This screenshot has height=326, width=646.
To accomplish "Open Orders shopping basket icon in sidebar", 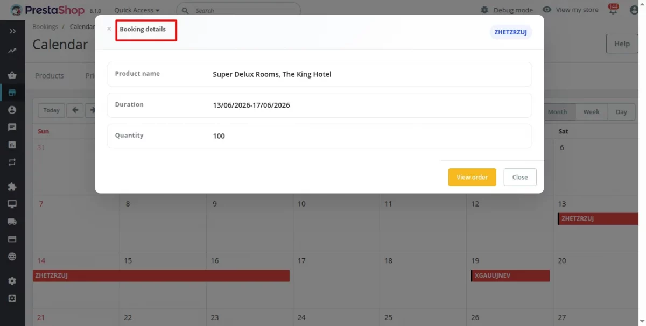I will (12, 75).
